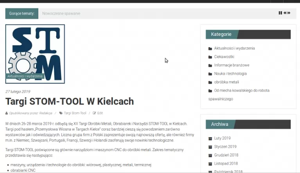Open the Luty 2019 archive
The width and height of the screenshot is (300, 173).
pos(222,138)
